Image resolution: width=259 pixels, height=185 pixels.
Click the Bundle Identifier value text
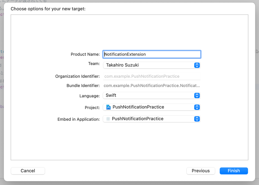point(152,86)
